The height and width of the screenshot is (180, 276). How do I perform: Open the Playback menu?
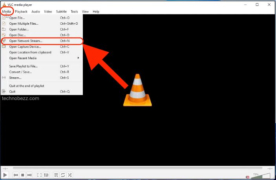pos(21,11)
